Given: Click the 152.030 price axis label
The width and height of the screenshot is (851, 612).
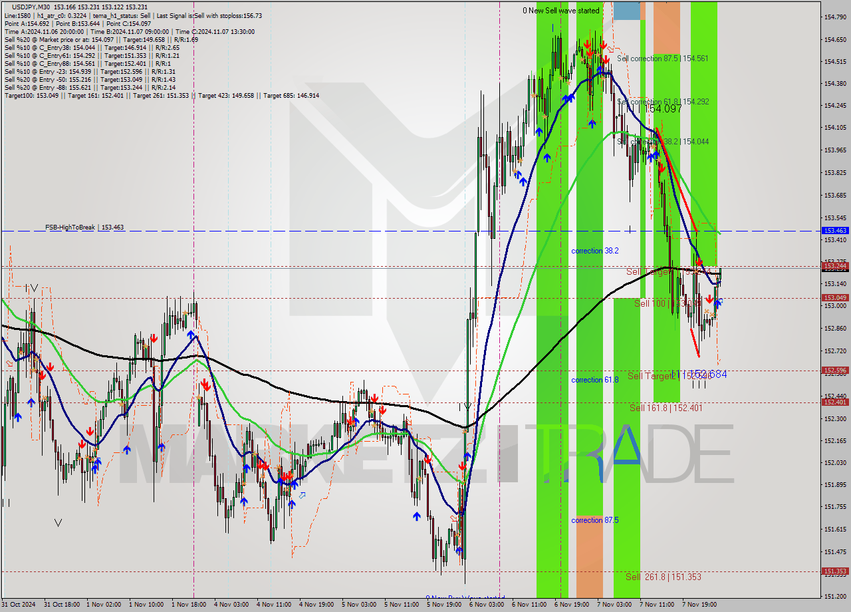Looking at the screenshot, I should point(835,462).
